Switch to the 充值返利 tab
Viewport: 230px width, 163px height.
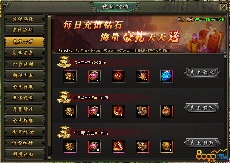[24, 30]
